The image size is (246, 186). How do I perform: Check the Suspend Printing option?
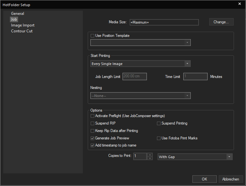click(x=159, y=124)
